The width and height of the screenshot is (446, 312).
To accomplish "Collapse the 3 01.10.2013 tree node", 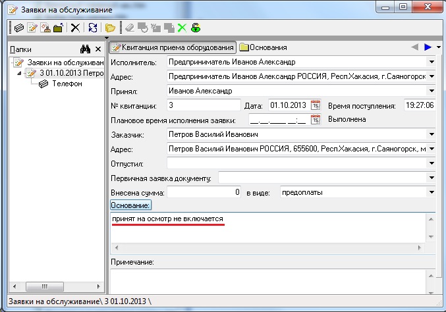I will point(19,73).
